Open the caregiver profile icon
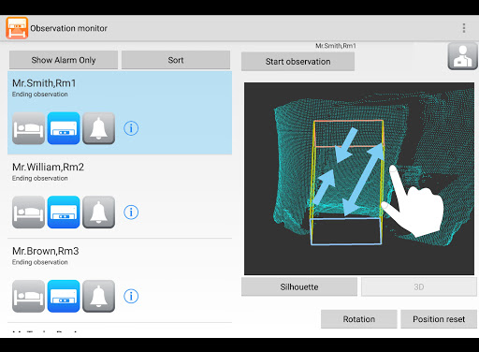The height and width of the screenshot is (352, 479). click(x=463, y=56)
